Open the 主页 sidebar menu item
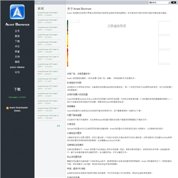This screenshot has width=178, height=178. point(17,31)
